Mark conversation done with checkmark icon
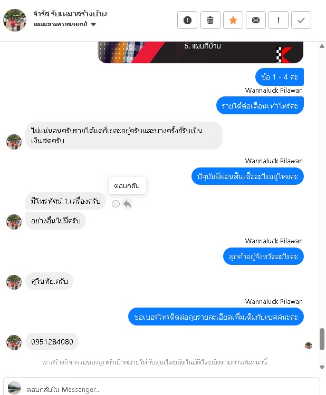326x395 pixels. coord(301,20)
